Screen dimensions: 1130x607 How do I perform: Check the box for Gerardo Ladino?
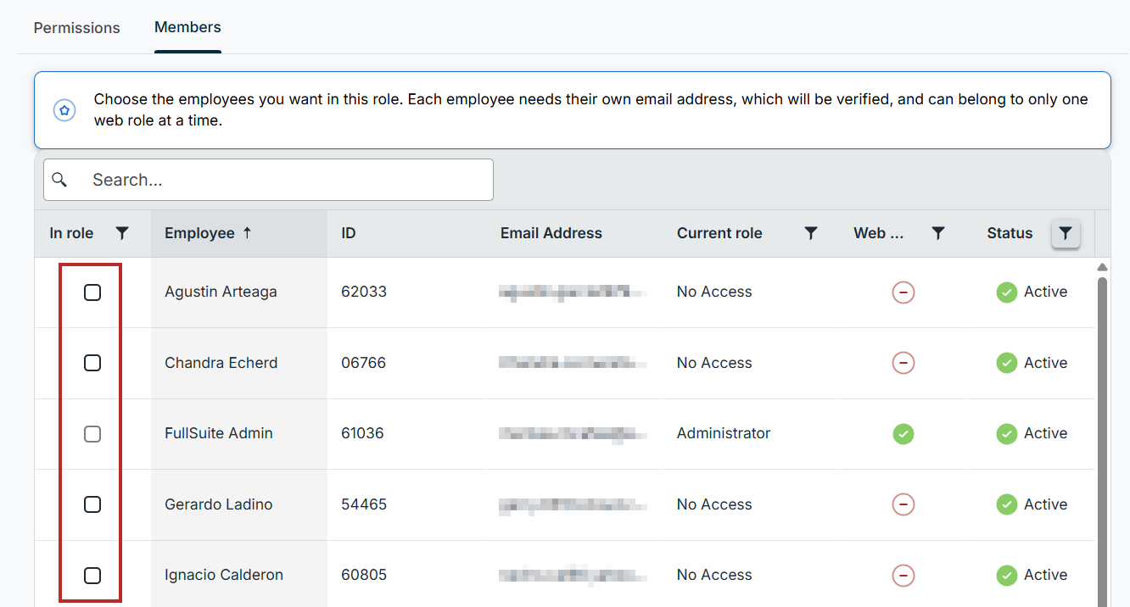click(92, 504)
